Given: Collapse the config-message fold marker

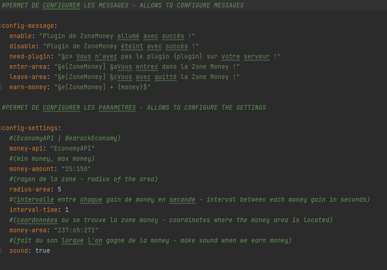Looking at the screenshot, I should [1, 26].
